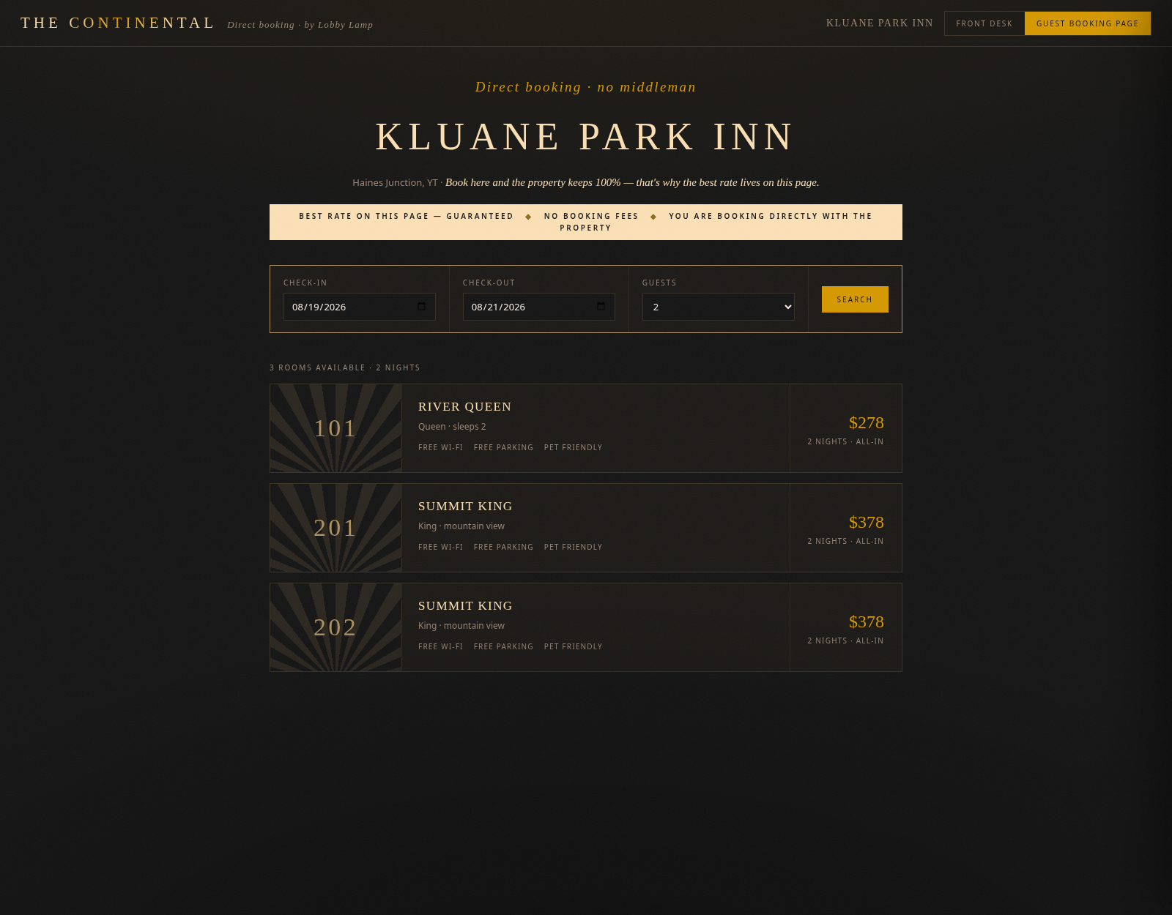Click Free Parking tag on River Queen
1172x915 pixels.
(504, 447)
